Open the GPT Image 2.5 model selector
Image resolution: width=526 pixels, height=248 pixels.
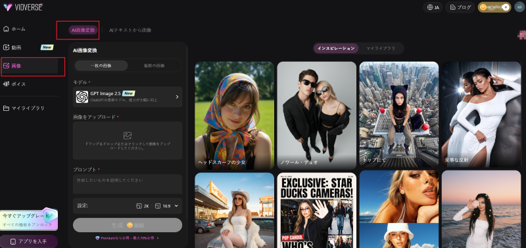(128, 96)
